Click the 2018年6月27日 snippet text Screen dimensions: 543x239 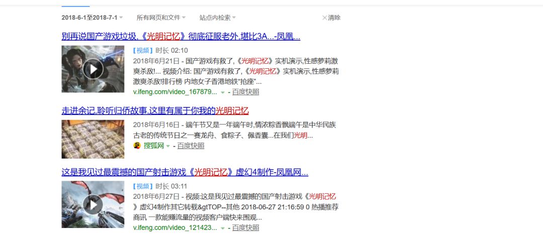point(236,207)
